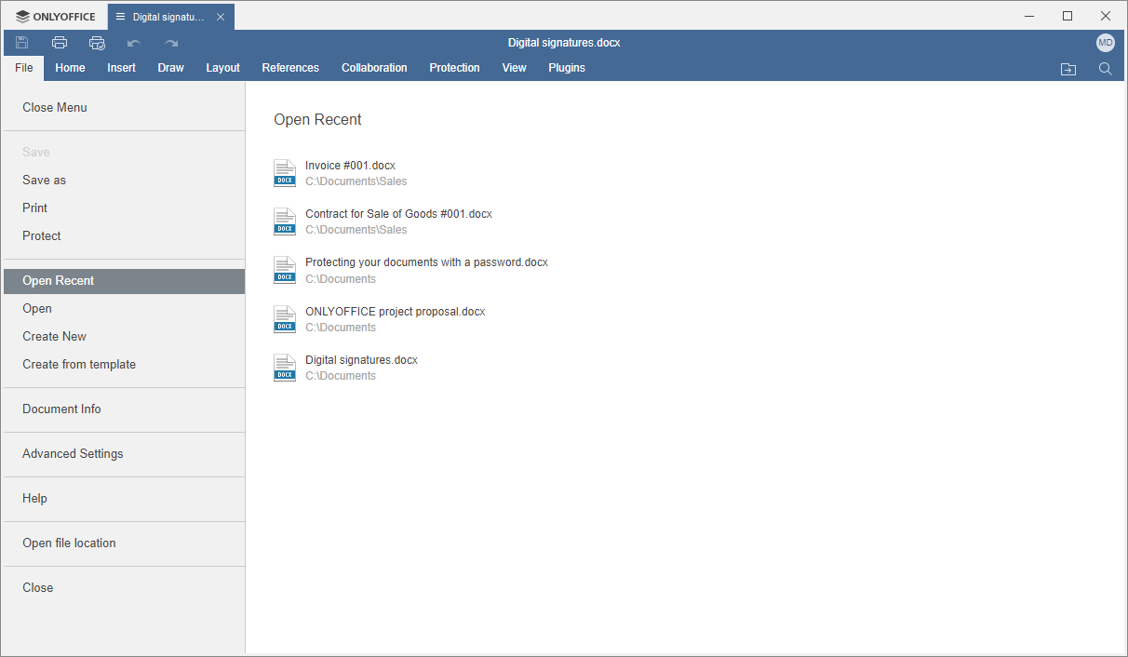Open Advanced Settings

[x=73, y=453]
